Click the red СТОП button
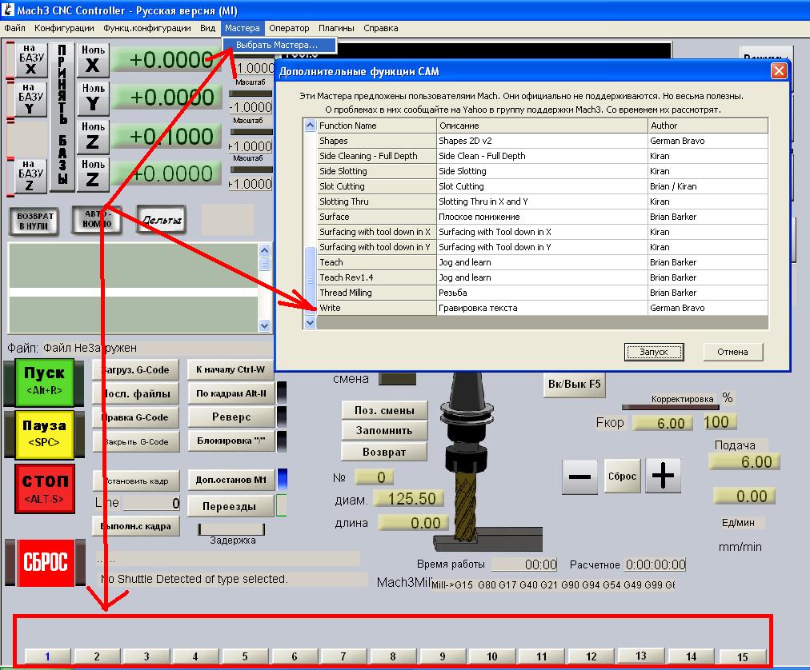Screen dimensions: 810x670 coord(45,489)
